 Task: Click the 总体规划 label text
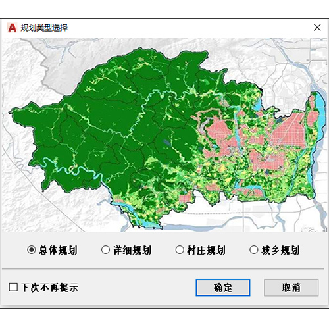coord(58,250)
